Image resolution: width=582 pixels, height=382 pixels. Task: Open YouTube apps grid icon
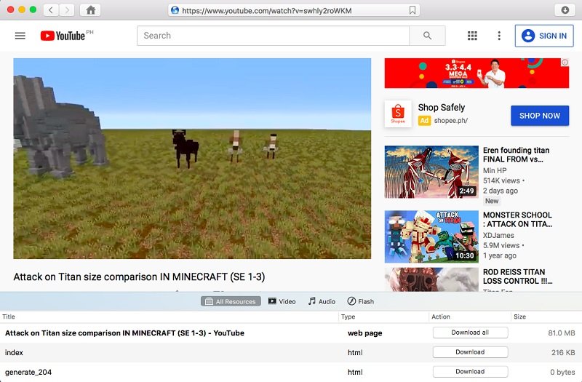(x=472, y=36)
